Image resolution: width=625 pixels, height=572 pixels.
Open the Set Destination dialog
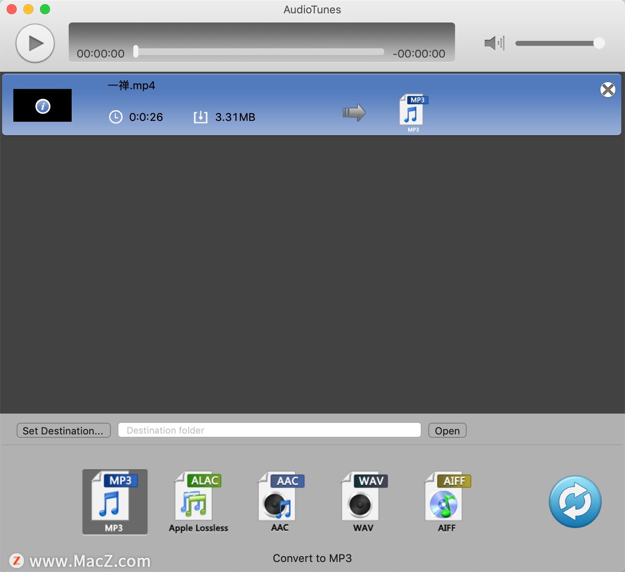pyautogui.click(x=63, y=430)
